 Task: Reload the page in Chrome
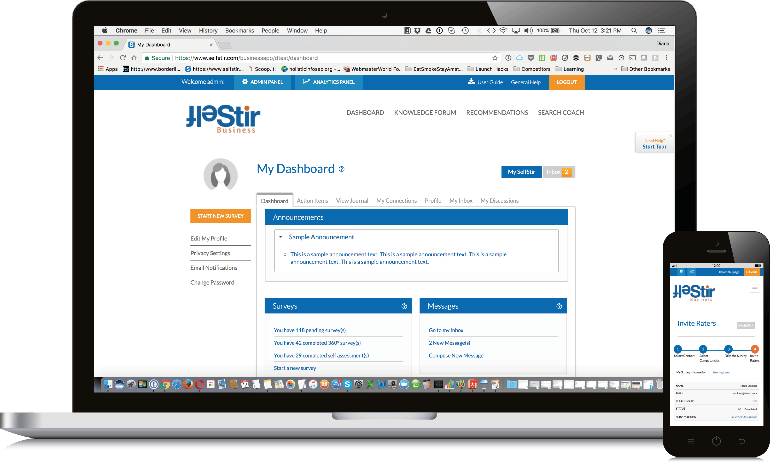tap(122, 58)
